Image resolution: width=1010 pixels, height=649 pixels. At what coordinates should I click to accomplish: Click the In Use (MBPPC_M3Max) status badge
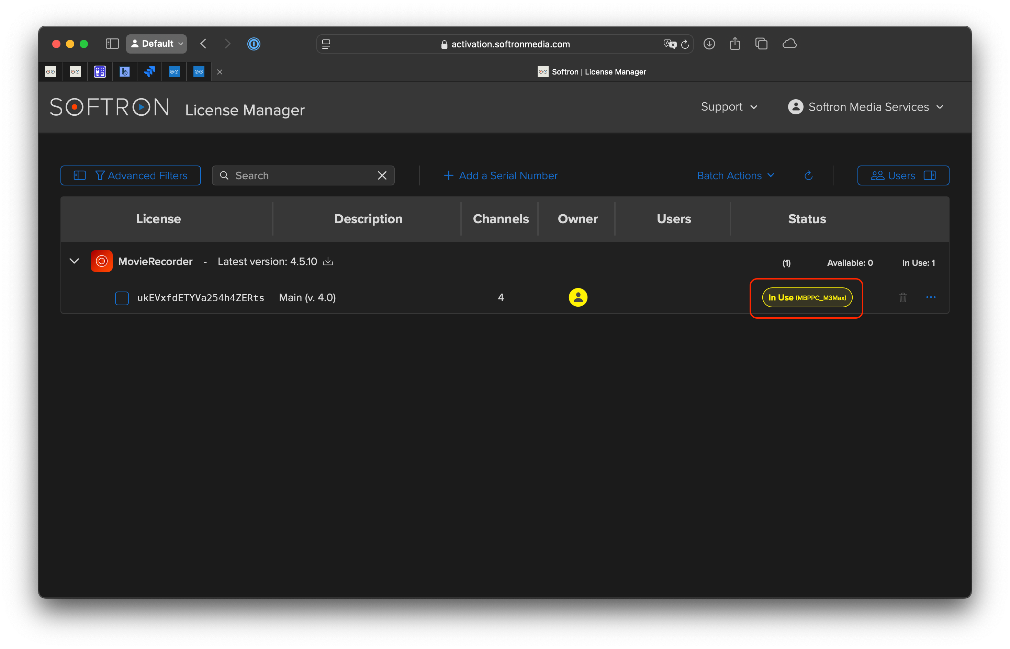pos(807,297)
